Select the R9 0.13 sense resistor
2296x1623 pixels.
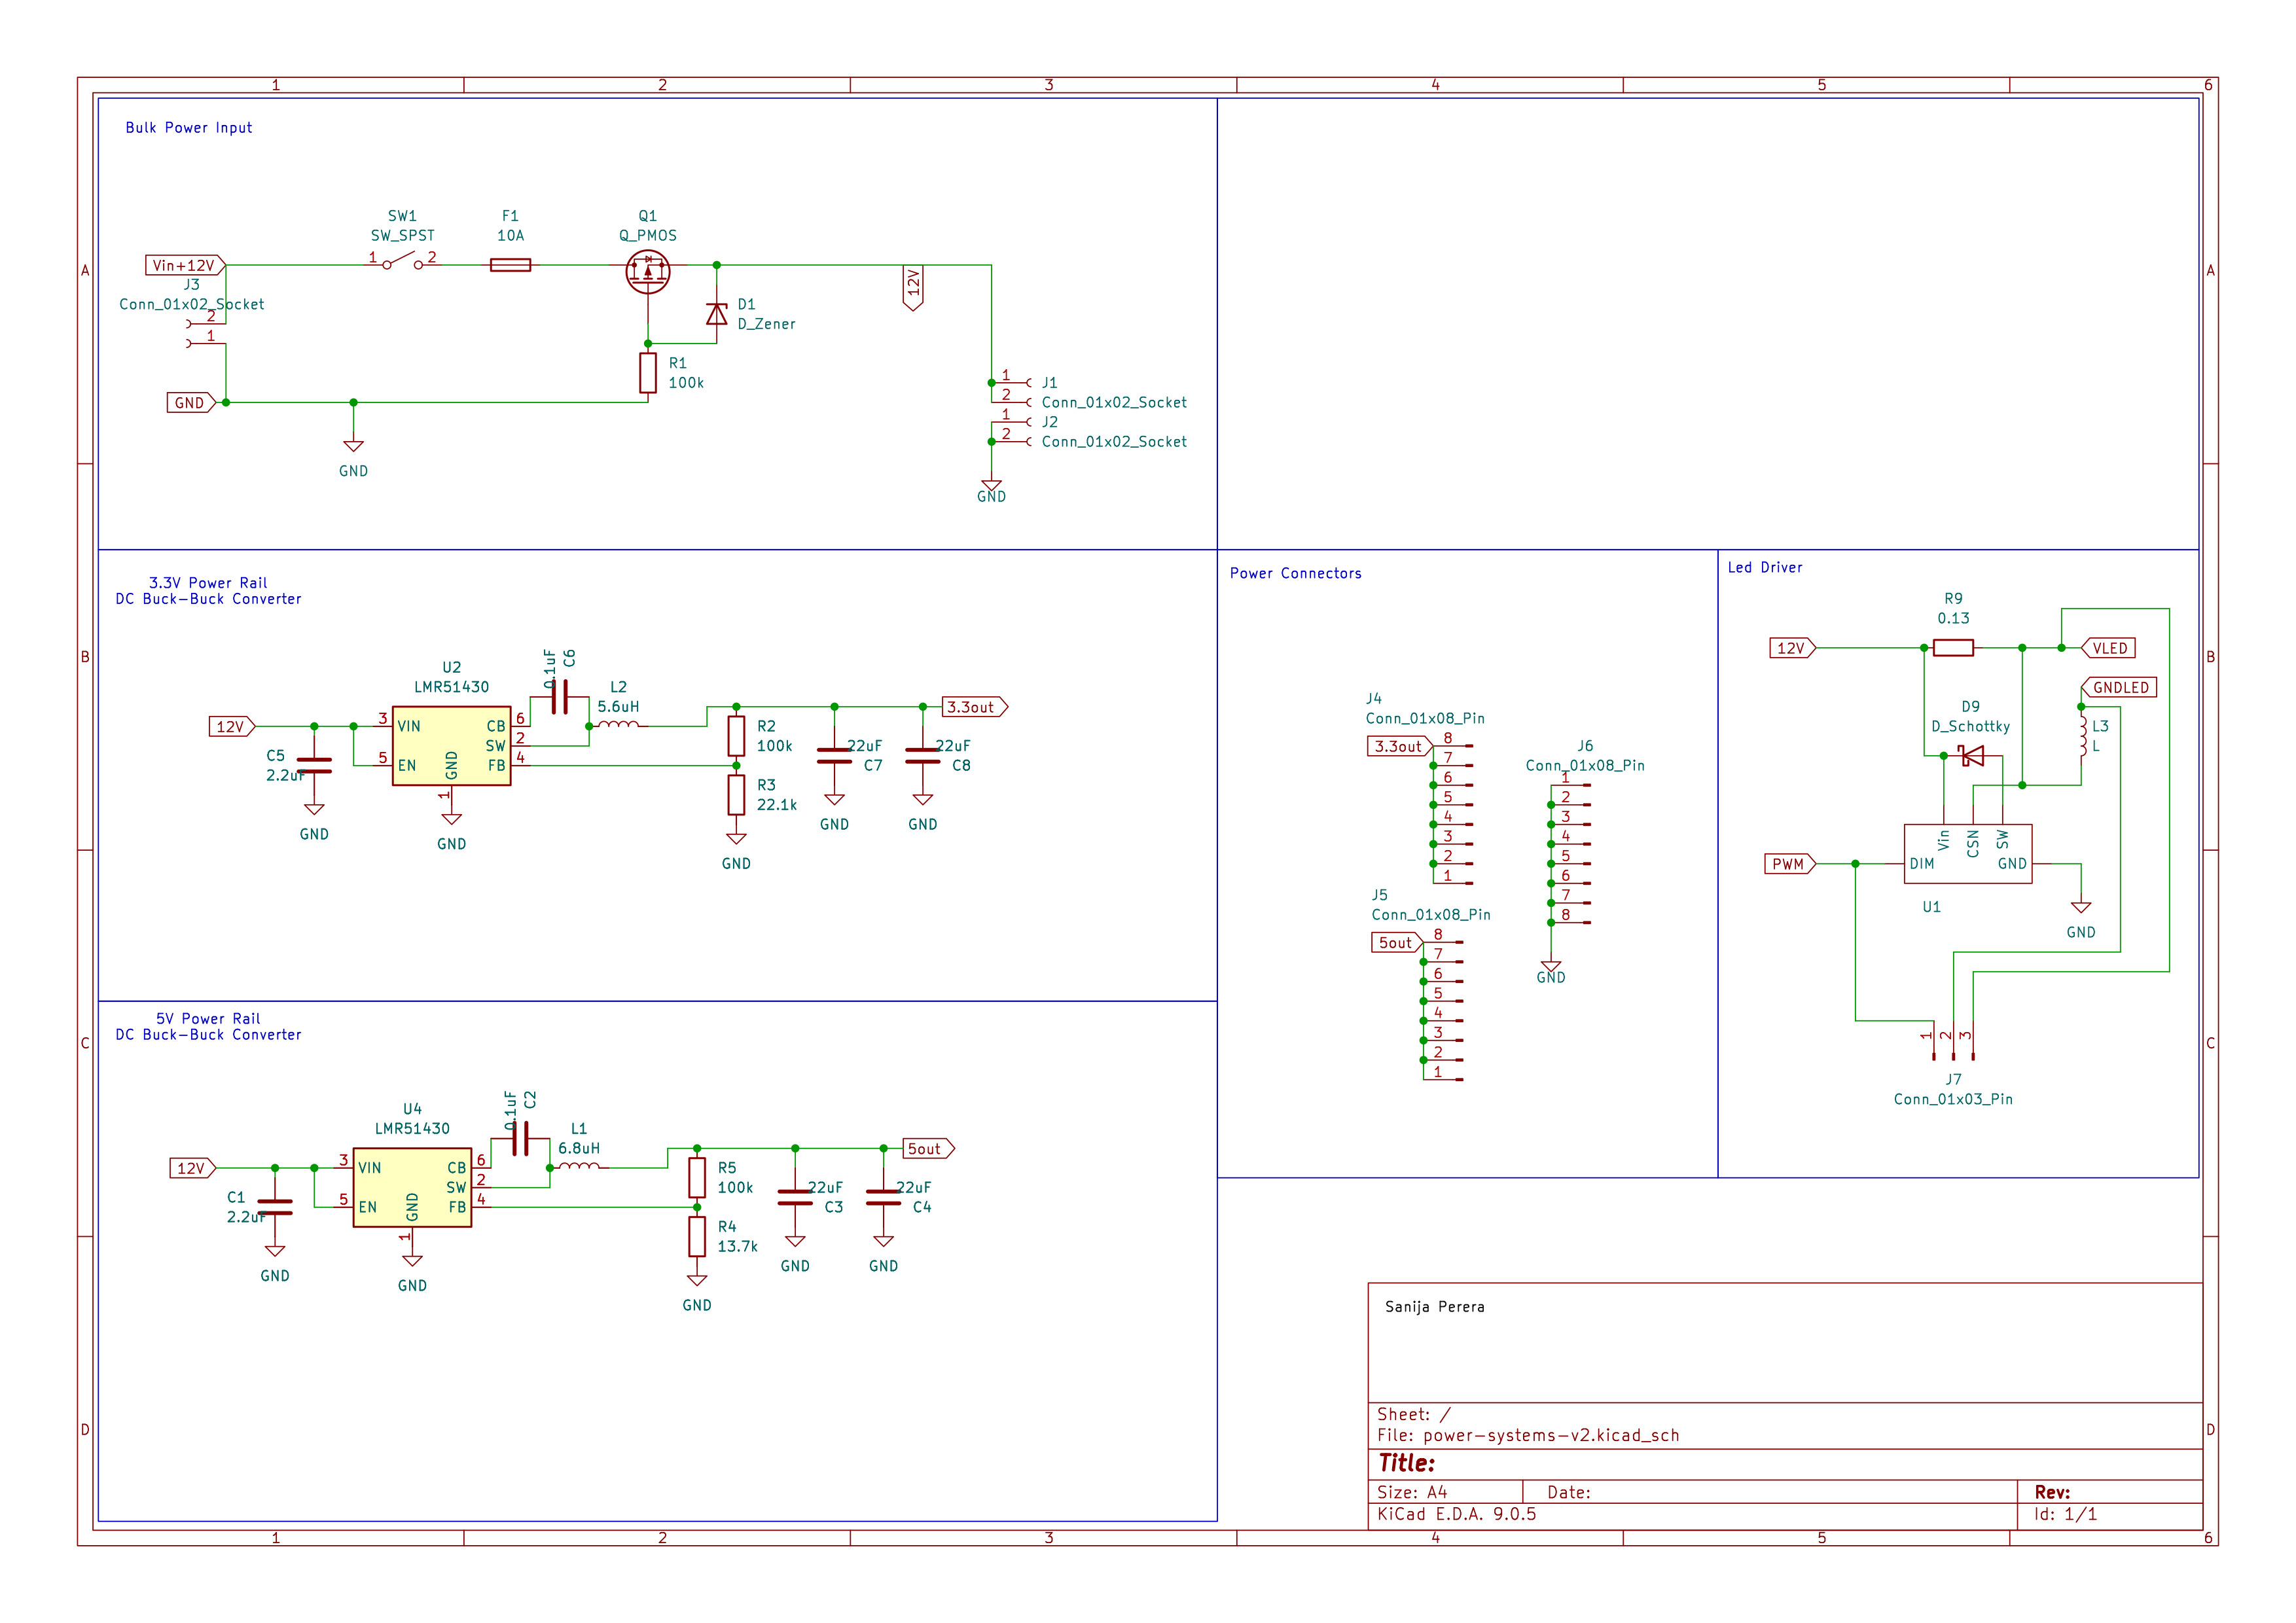(1953, 647)
